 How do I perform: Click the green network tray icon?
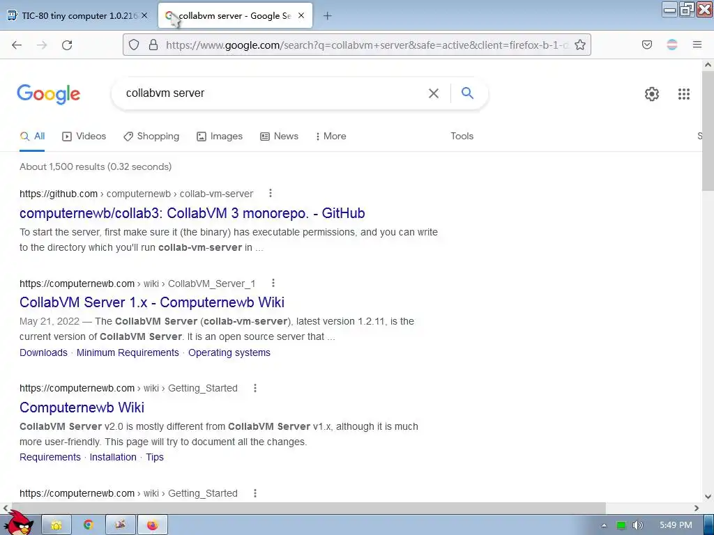pyautogui.click(x=621, y=525)
